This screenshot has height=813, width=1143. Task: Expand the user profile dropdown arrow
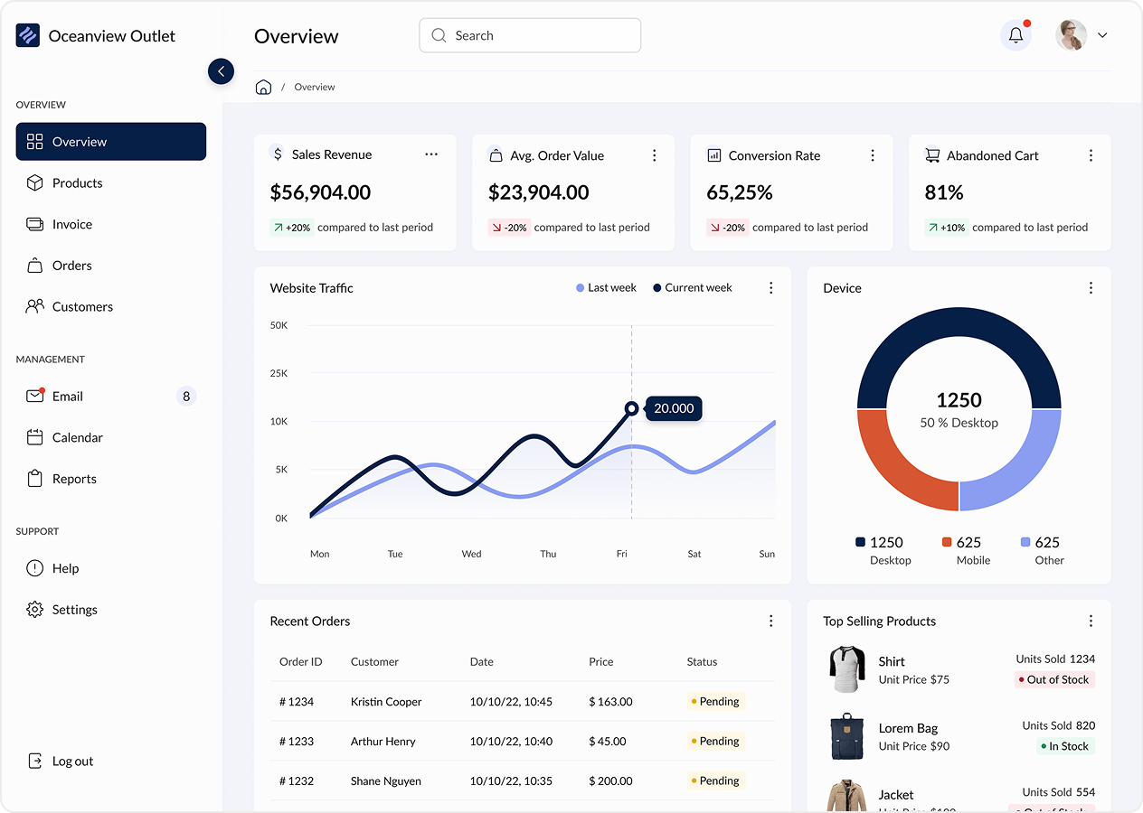click(1102, 35)
